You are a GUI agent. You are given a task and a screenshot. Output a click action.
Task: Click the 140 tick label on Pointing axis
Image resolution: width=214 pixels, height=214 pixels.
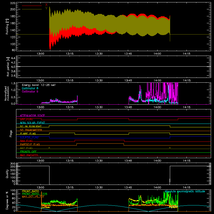13,30
